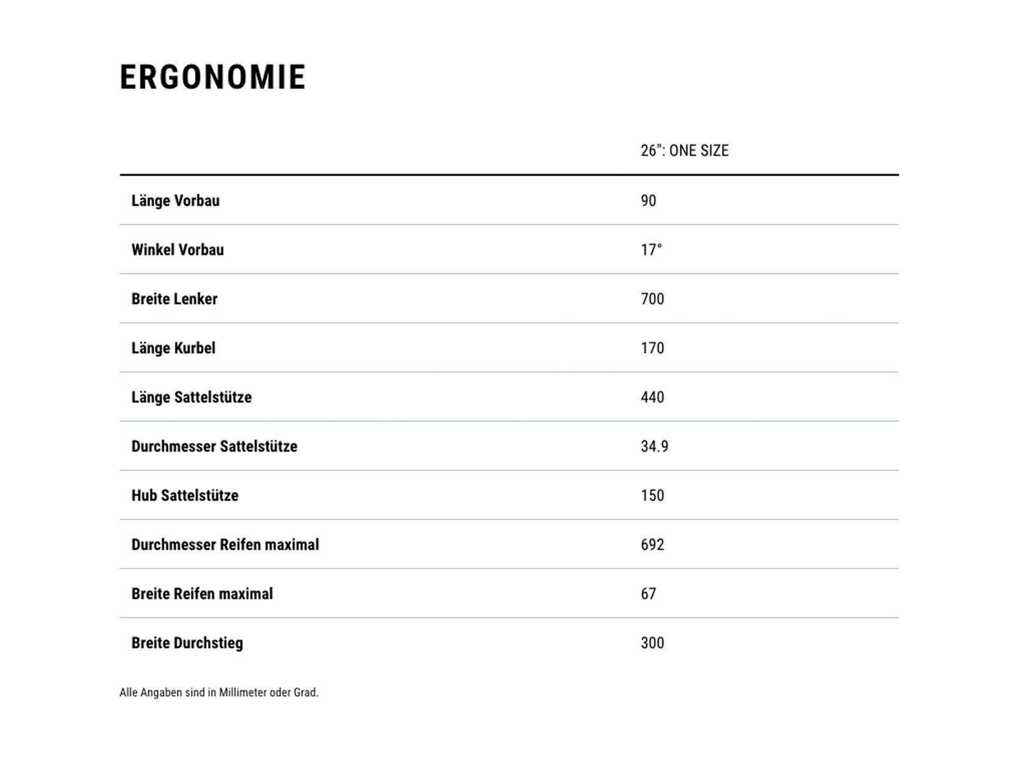
Task: Click the ERGONOMIE heading
Action: coord(213,78)
